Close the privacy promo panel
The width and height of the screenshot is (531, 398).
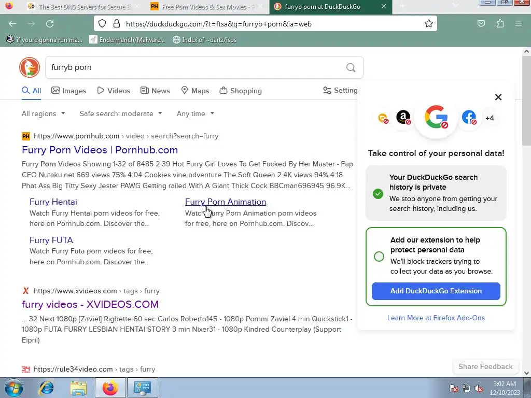(x=498, y=97)
